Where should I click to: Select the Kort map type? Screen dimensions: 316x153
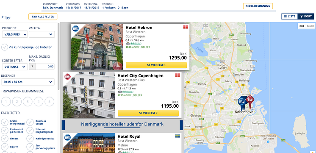click(302, 26)
